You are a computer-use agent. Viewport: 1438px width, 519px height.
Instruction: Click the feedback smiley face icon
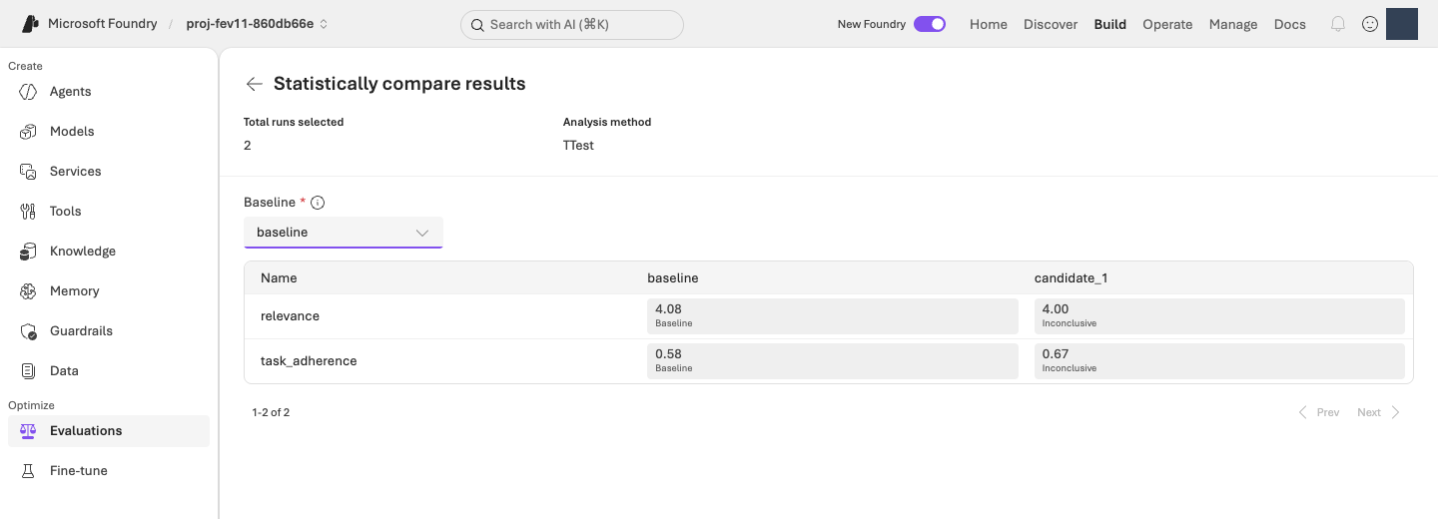tap(1370, 24)
